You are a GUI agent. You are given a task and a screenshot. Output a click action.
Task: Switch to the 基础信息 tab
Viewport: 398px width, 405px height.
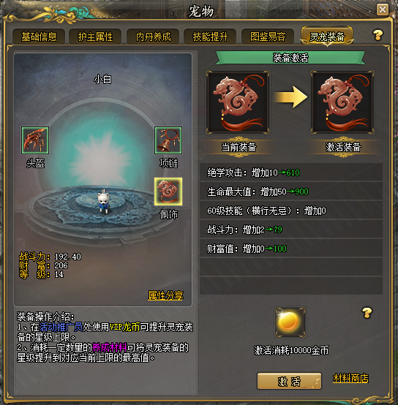pyautogui.click(x=39, y=37)
